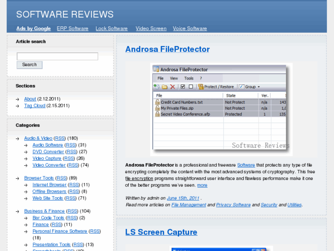This screenshot has height=251, width=334.
Task: Open Internet Browser subcategory
Action: (x=50, y=185)
